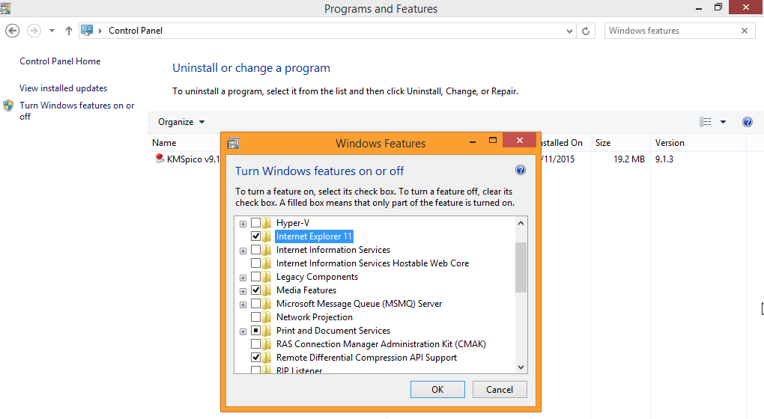Click the shield icon beside Turn Windows features
The height and width of the screenshot is (419, 764).
click(8, 105)
